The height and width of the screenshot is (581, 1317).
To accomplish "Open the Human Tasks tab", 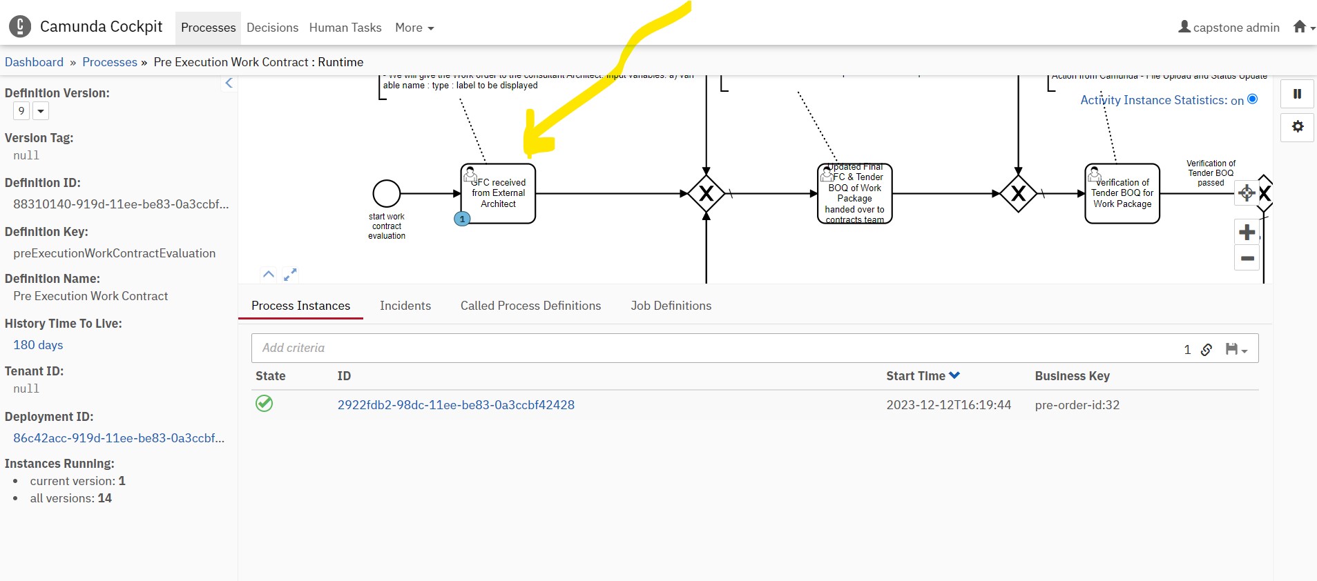I will 345,28.
